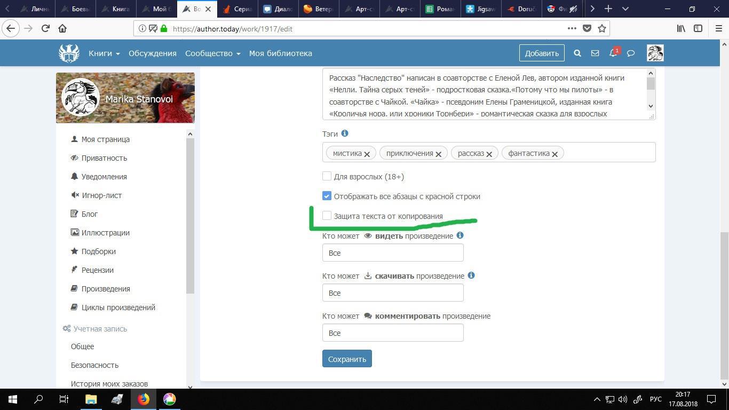
Task: Open chat bubble icon in header
Action: click(631, 53)
